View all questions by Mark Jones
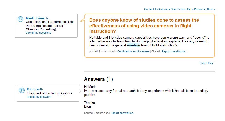 [38, 33]
